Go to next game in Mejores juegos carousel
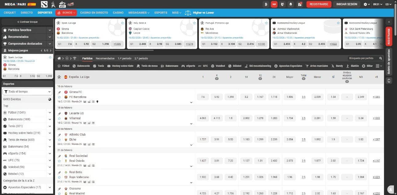Image resolution: width=397 pixels, height=195 pixels. point(50,50)
